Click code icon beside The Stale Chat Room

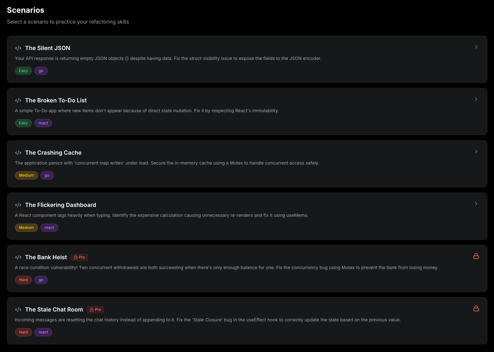(x=18, y=310)
